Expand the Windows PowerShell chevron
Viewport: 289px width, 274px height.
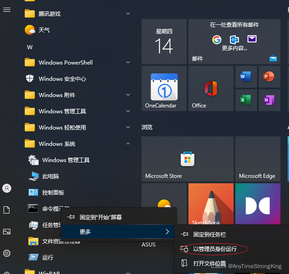point(128,62)
